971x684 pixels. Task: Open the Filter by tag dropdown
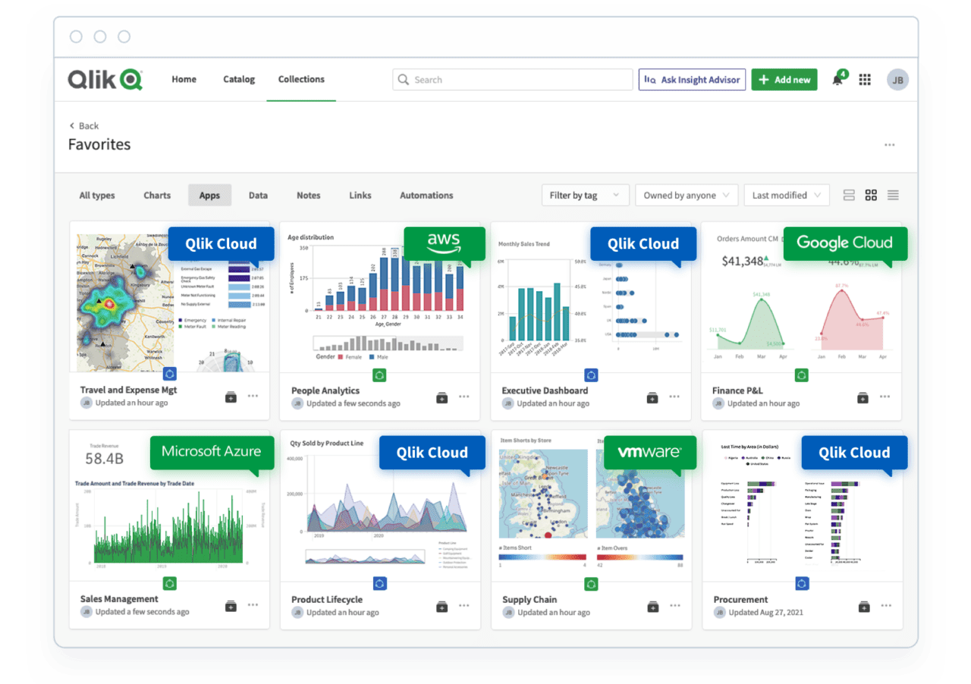click(x=584, y=195)
